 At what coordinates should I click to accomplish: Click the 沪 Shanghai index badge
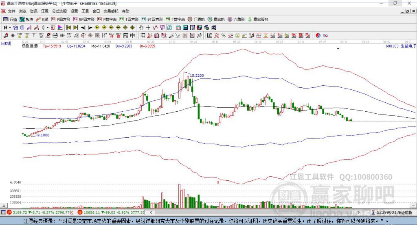click(9, 212)
